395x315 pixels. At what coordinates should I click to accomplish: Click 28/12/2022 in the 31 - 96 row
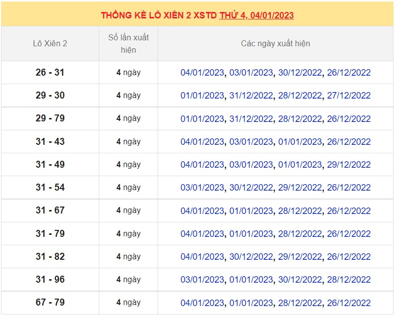pos(349,280)
